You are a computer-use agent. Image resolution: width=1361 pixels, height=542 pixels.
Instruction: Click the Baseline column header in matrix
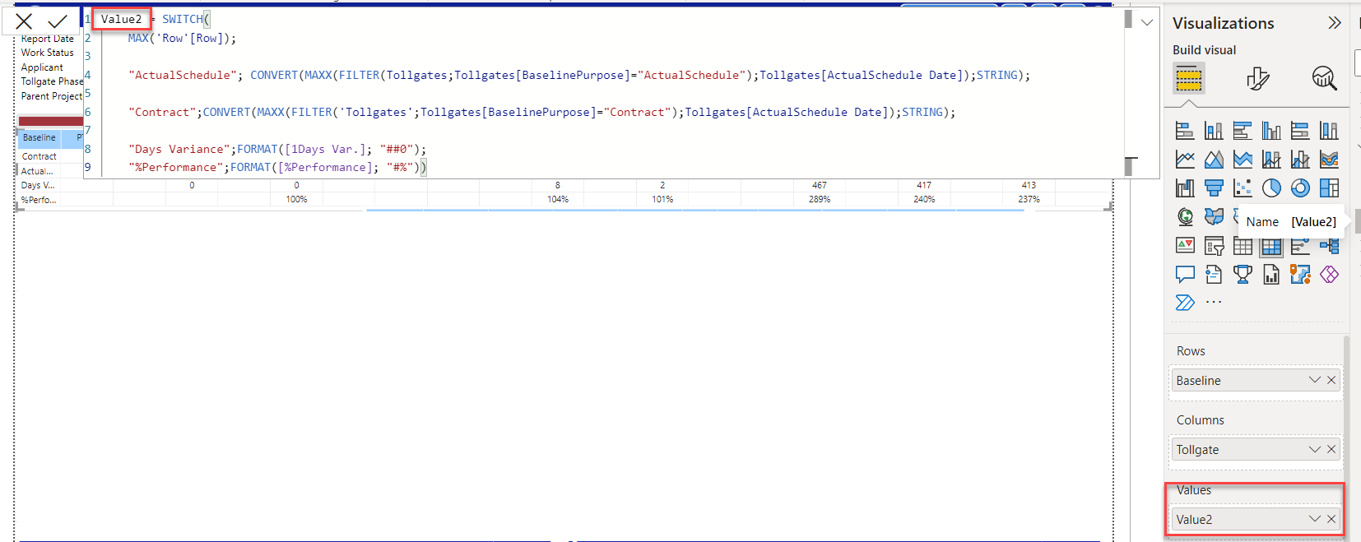[x=39, y=138]
